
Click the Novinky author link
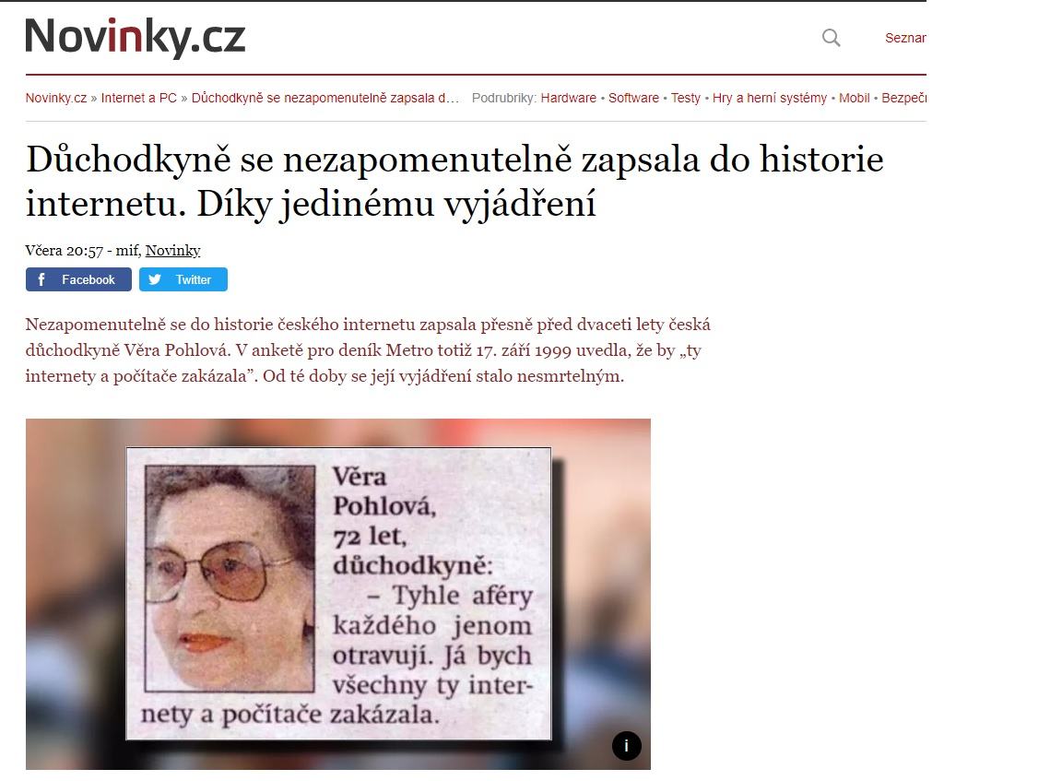(172, 251)
